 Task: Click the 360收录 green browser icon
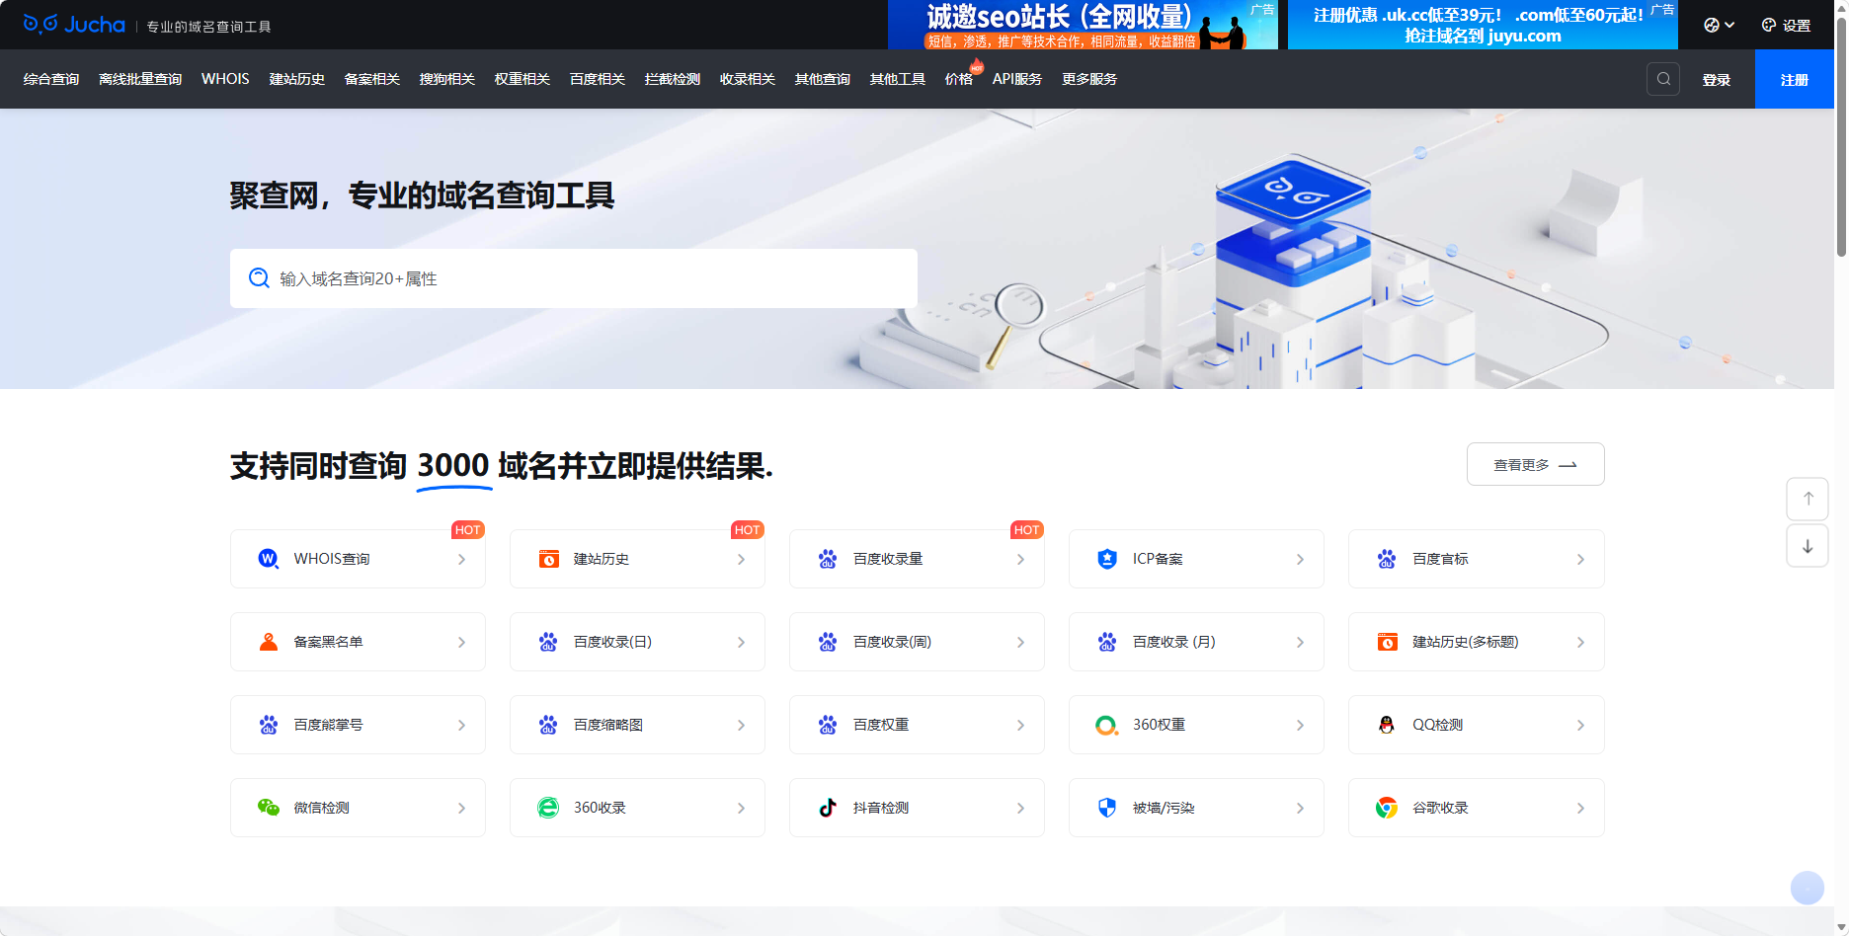coord(549,807)
